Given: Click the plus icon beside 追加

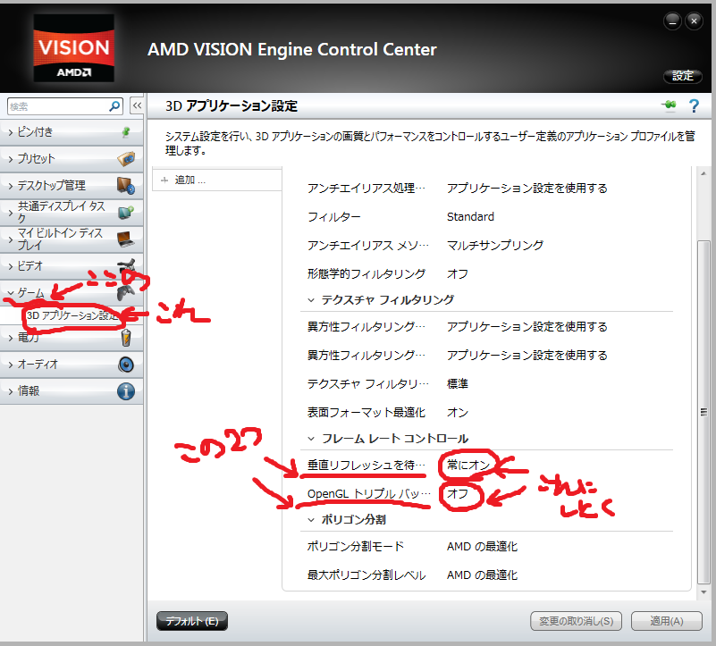Looking at the screenshot, I should (164, 180).
